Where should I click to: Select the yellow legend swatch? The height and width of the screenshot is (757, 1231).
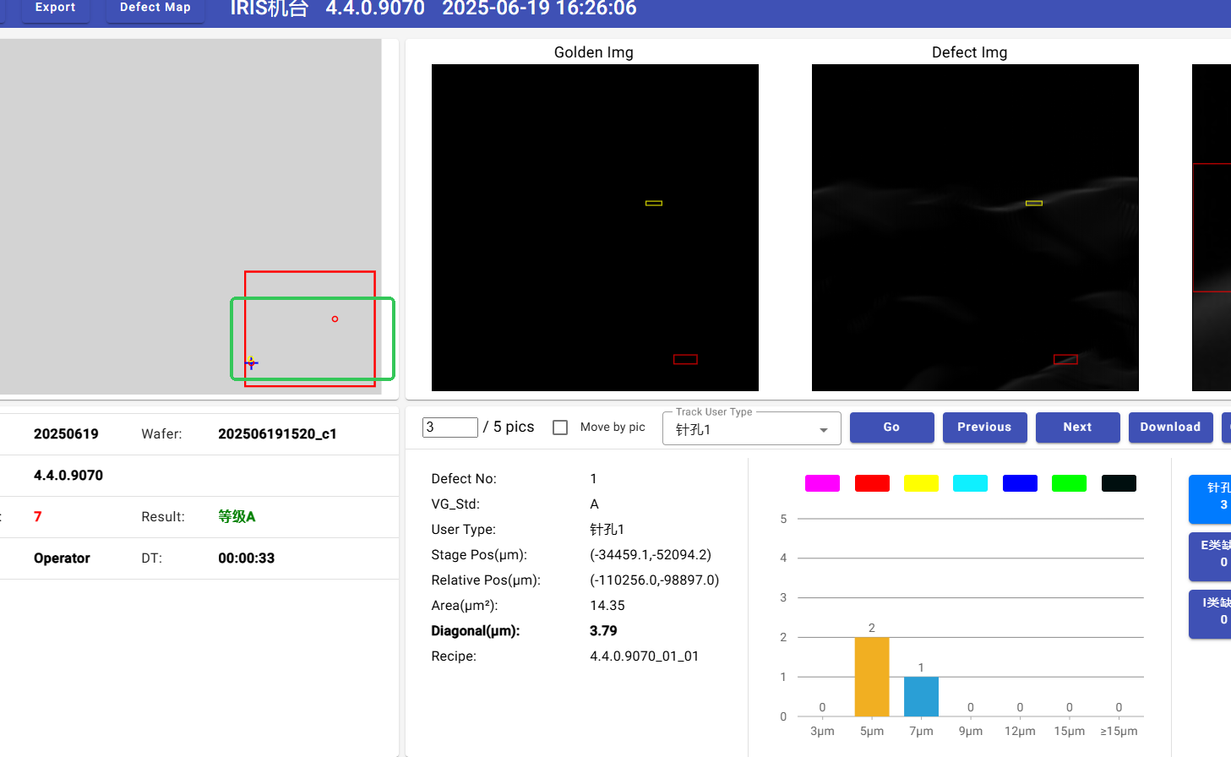pyautogui.click(x=921, y=483)
